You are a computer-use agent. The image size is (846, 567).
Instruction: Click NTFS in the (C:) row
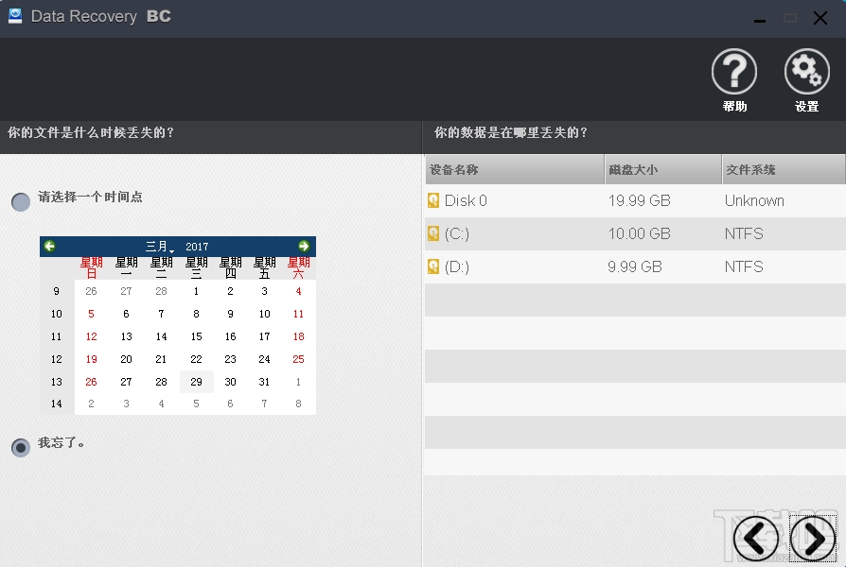point(744,233)
